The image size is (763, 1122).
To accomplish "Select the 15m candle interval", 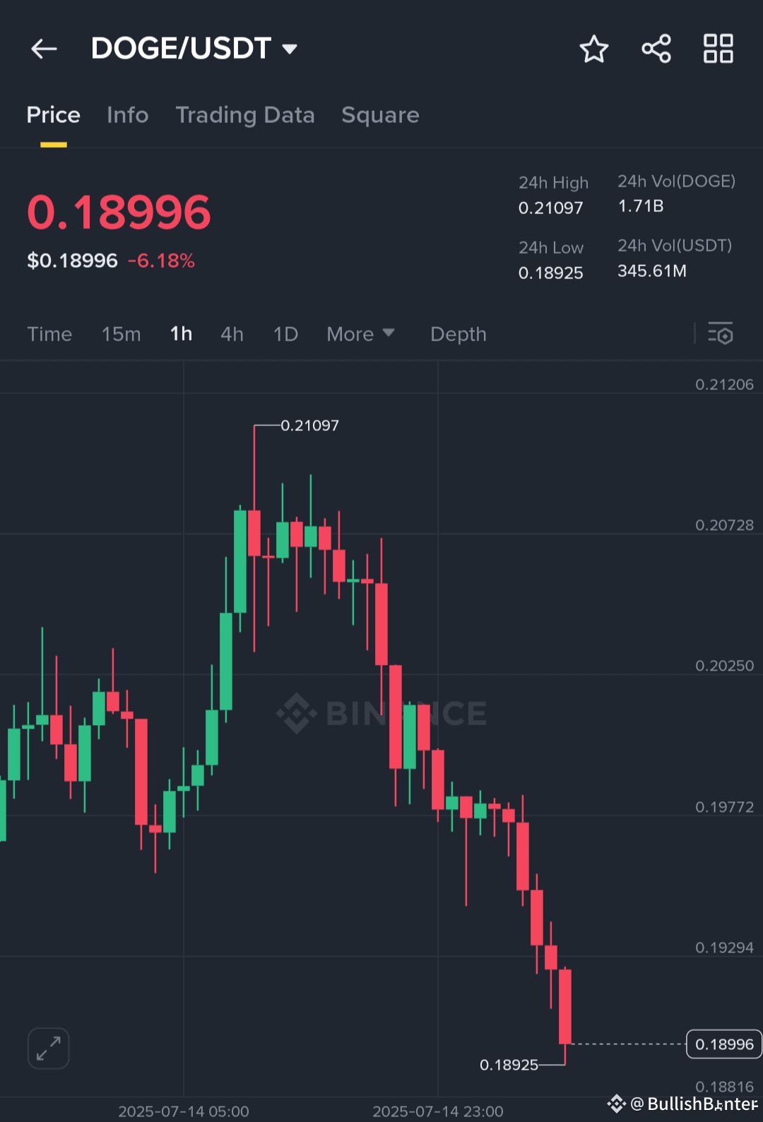I will pos(121,334).
